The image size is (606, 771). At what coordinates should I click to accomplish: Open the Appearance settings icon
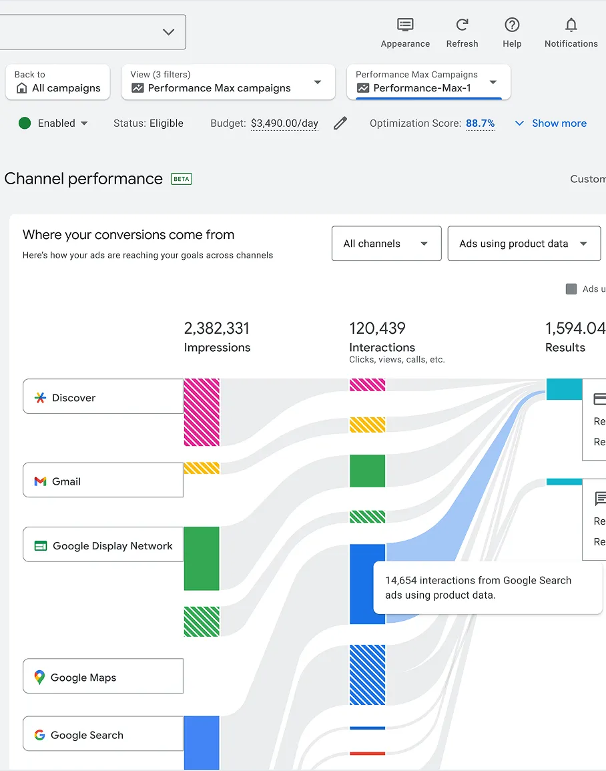point(405,25)
